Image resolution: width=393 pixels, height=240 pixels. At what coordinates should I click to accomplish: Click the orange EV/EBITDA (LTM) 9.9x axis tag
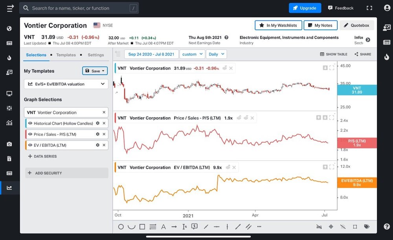357,183
